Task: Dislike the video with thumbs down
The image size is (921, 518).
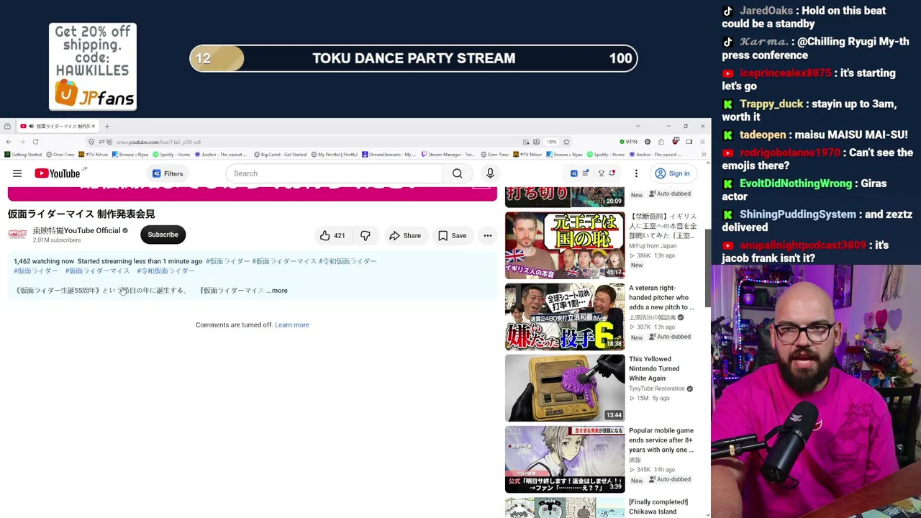Action: [366, 235]
